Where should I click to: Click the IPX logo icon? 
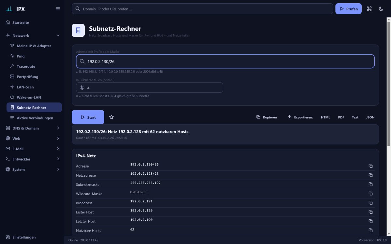(x=9, y=9)
